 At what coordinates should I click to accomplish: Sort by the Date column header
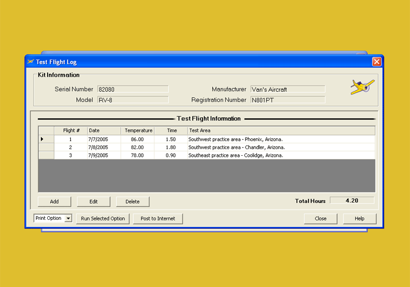tap(104, 131)
